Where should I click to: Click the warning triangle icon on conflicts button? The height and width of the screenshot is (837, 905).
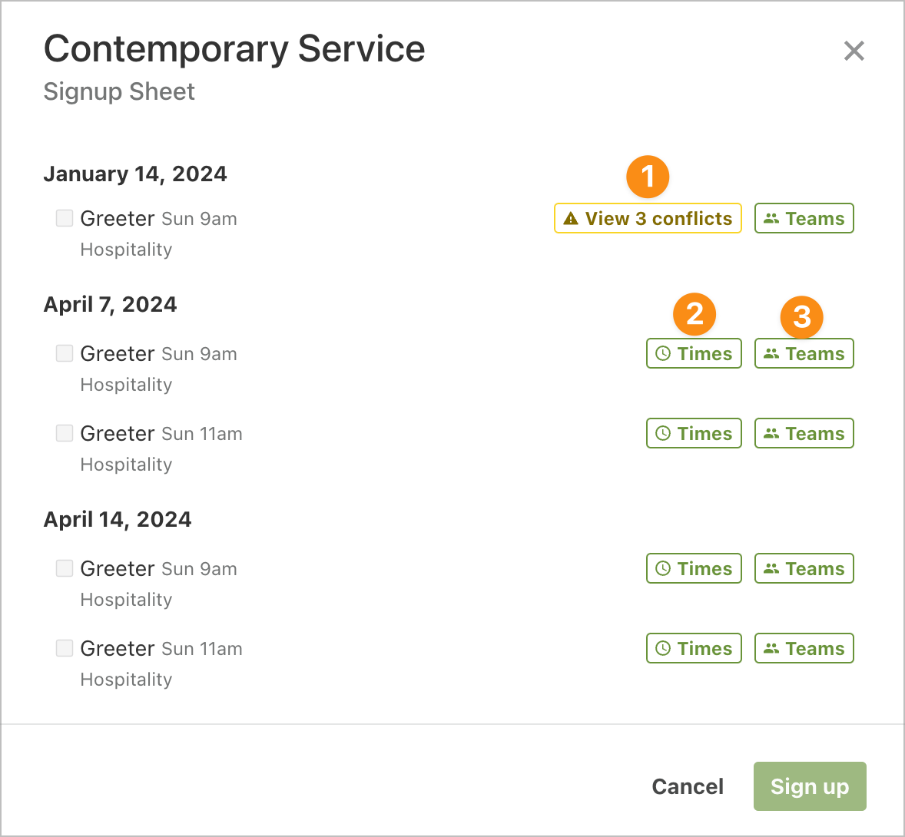click(x=571, y=219)
